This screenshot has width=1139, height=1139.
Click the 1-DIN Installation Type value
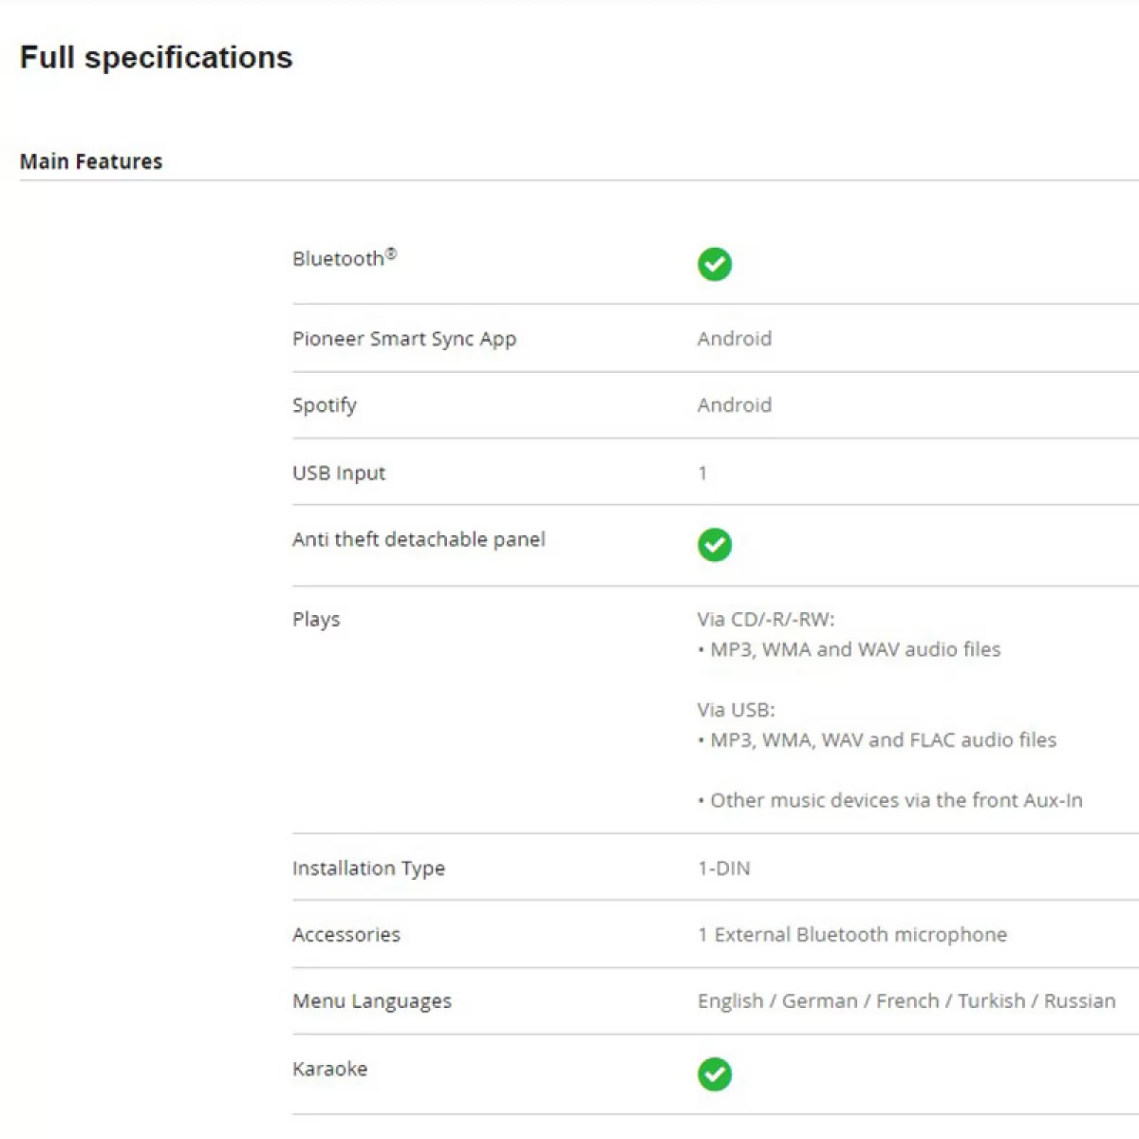point(724,868)
